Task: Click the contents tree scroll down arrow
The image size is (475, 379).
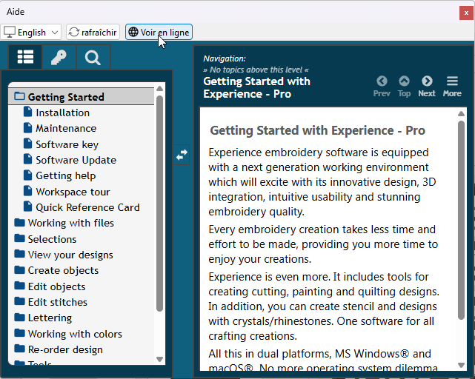Action: 159,359
